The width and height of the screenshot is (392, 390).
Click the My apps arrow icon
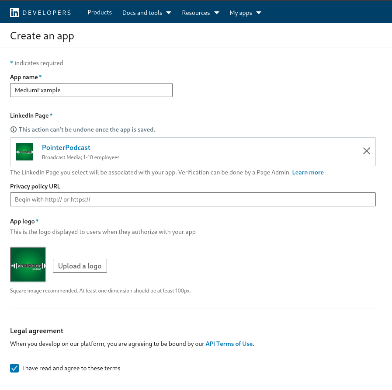pos(259,13)
